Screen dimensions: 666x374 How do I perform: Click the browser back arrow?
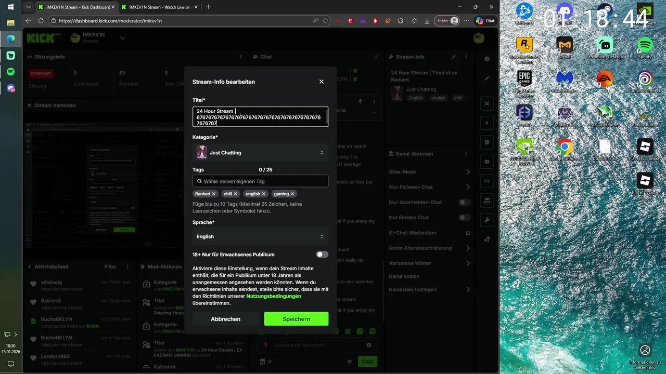point(29,21)
